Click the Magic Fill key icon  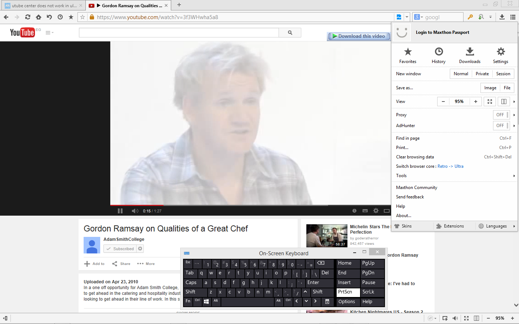pos(470,17)
